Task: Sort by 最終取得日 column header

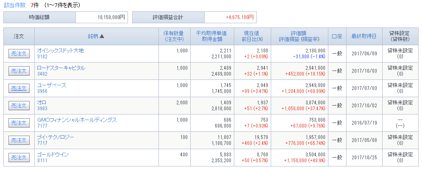Action: [x=364, y=36]
